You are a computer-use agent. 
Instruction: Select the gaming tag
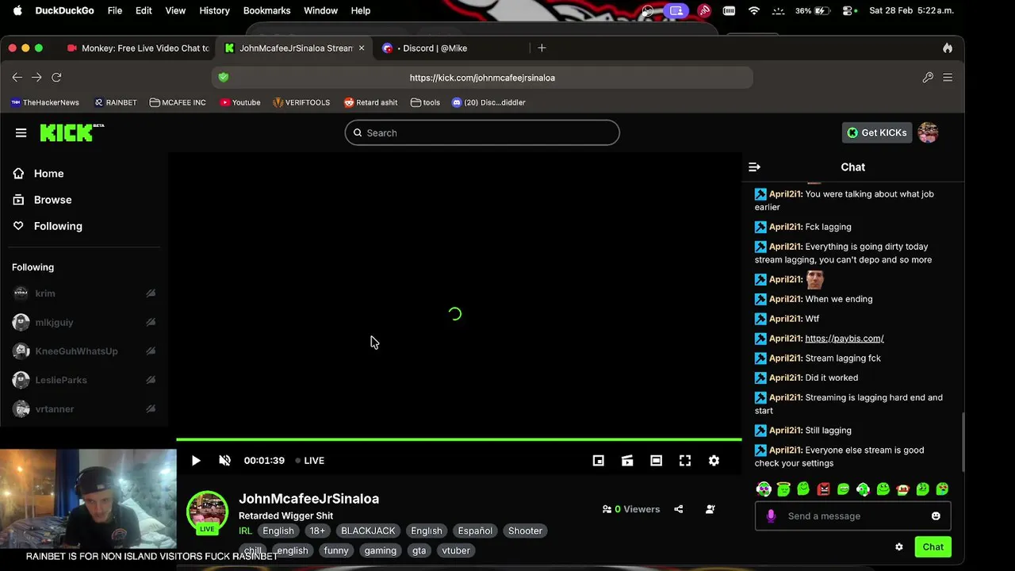(x=380, y=550)
